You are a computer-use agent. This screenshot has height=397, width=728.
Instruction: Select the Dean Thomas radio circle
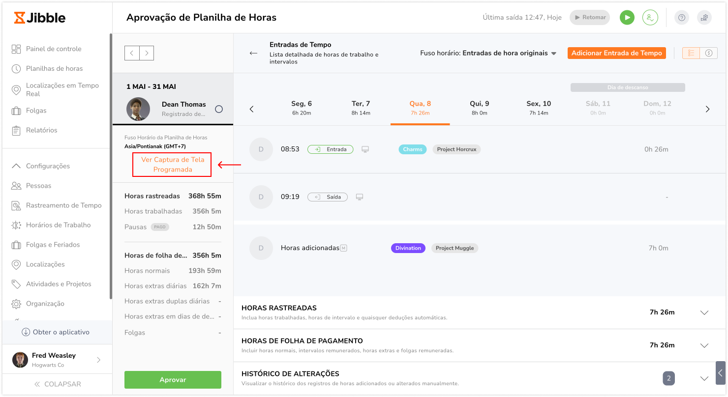(219, 109)
